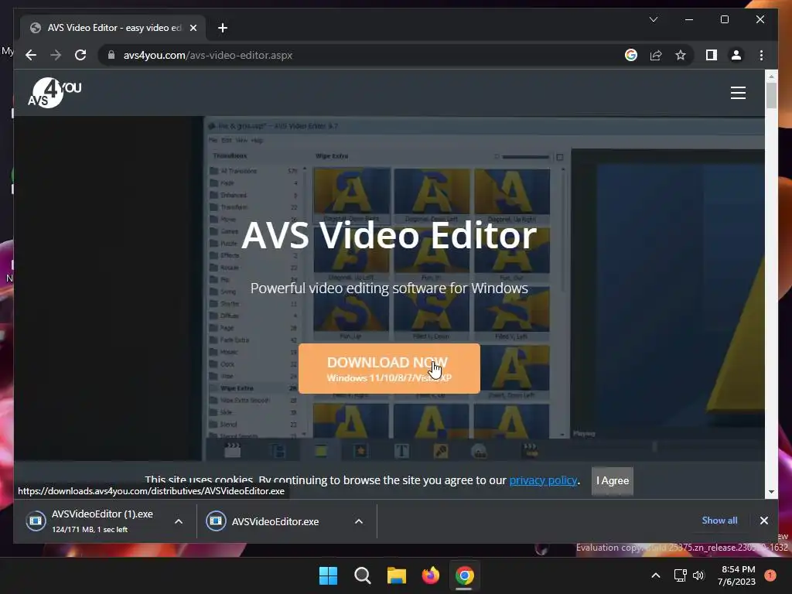Open the tab search chevron
This screenshot has height=594, width=792.
pyautogui.click(x=653, y=19)
